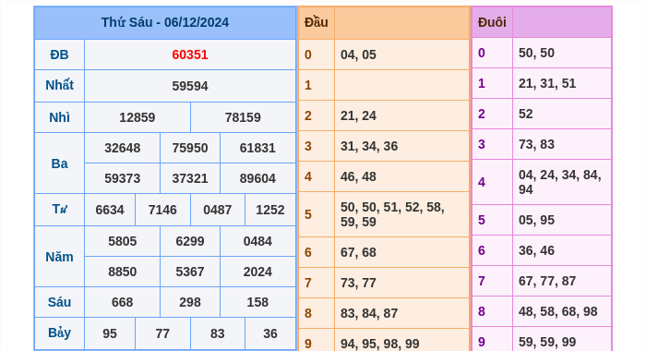Click the Tư row label
This screenshot has width=646, height=351.
(x=59, y=209)
